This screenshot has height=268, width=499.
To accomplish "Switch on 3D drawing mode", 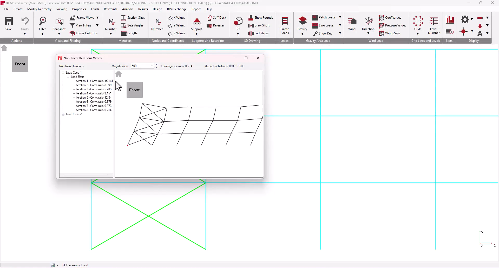I will [x=238, y=21].
